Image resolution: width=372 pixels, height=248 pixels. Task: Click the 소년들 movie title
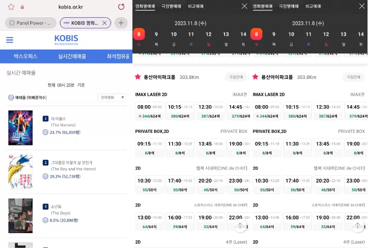pos(56,206)
